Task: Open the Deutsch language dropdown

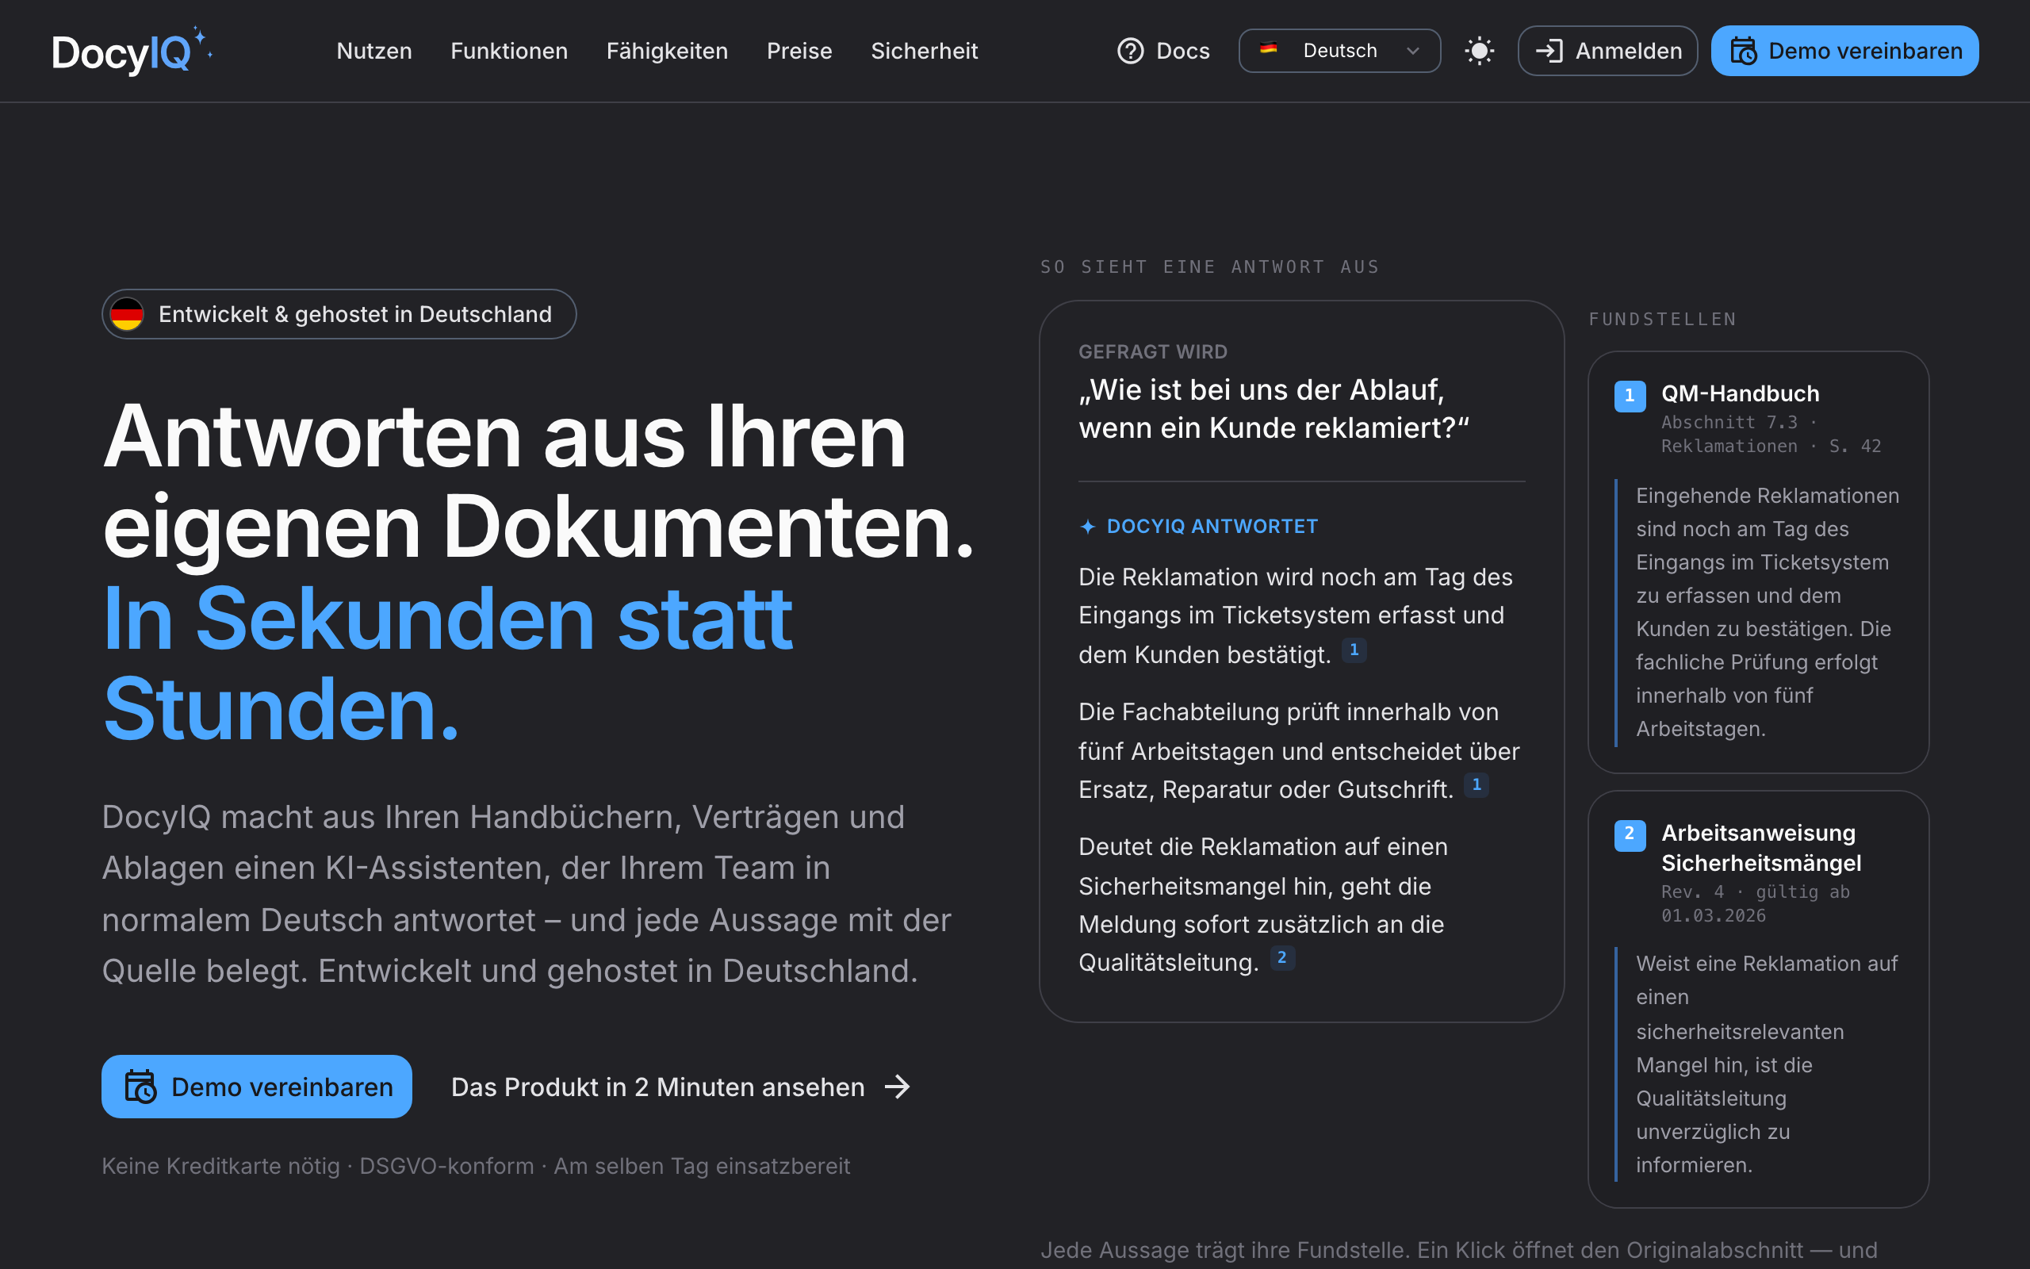Action: [x=1339, y=52]
